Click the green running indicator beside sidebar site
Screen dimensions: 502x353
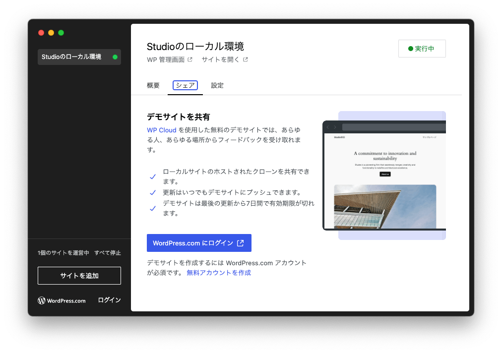tap(115, 57)
